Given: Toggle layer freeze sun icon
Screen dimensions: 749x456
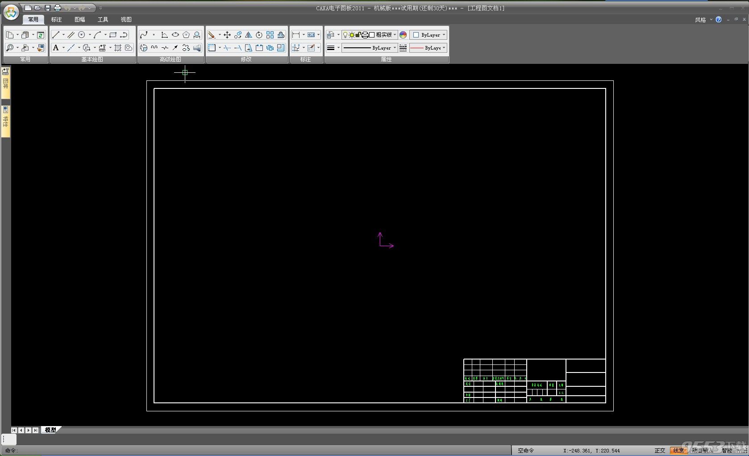Looking at the screenshot, I should point(351,35).
